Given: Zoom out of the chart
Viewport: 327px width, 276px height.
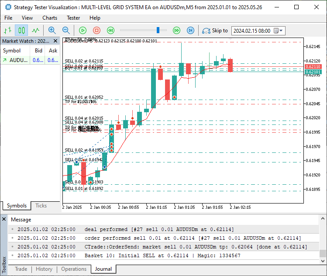Looking at the screenshot, I should 66,30.
